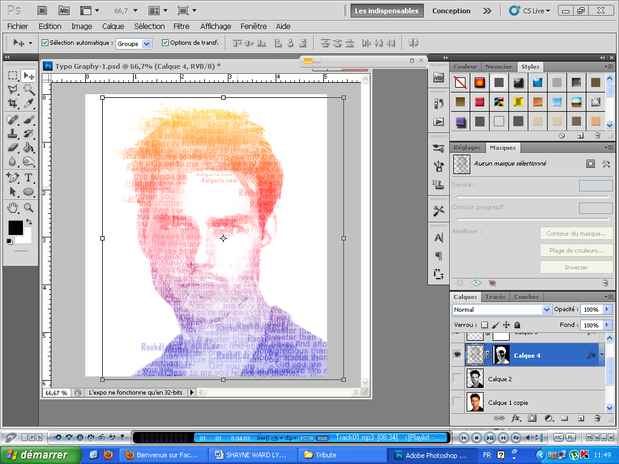Click the foreground black color swatch
Screen dimensions: 619x464
[15, 228]
